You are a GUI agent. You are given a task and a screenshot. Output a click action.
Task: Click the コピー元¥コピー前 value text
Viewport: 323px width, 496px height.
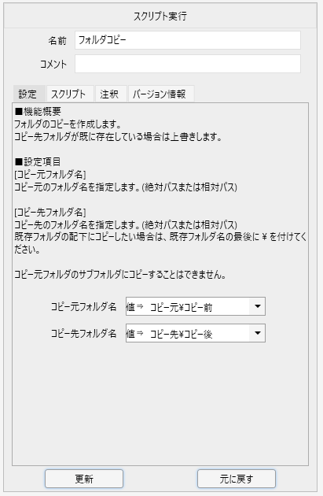181,307
